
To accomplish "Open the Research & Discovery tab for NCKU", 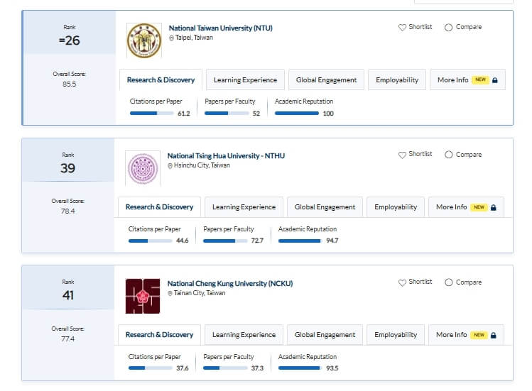I will coord(160,335).
